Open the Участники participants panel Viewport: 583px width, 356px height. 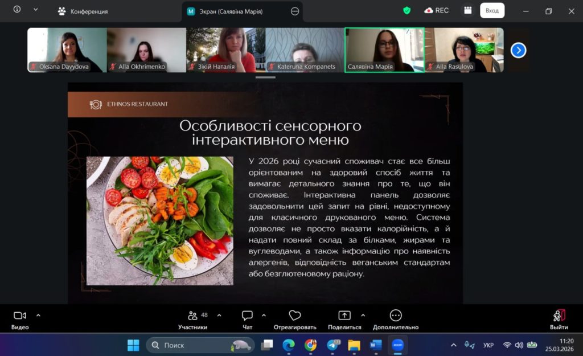(192, 316)
